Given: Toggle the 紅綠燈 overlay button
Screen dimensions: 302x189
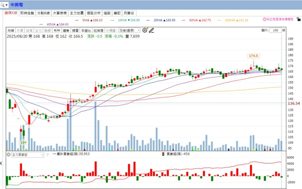Looking at the screenshot, I should click(x=98, y=30).
